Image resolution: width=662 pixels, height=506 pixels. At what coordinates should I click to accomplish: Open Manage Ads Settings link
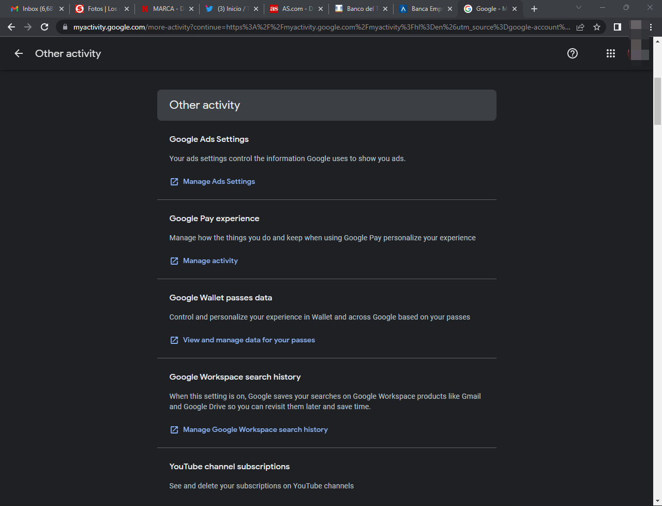[x=219, y=181]
